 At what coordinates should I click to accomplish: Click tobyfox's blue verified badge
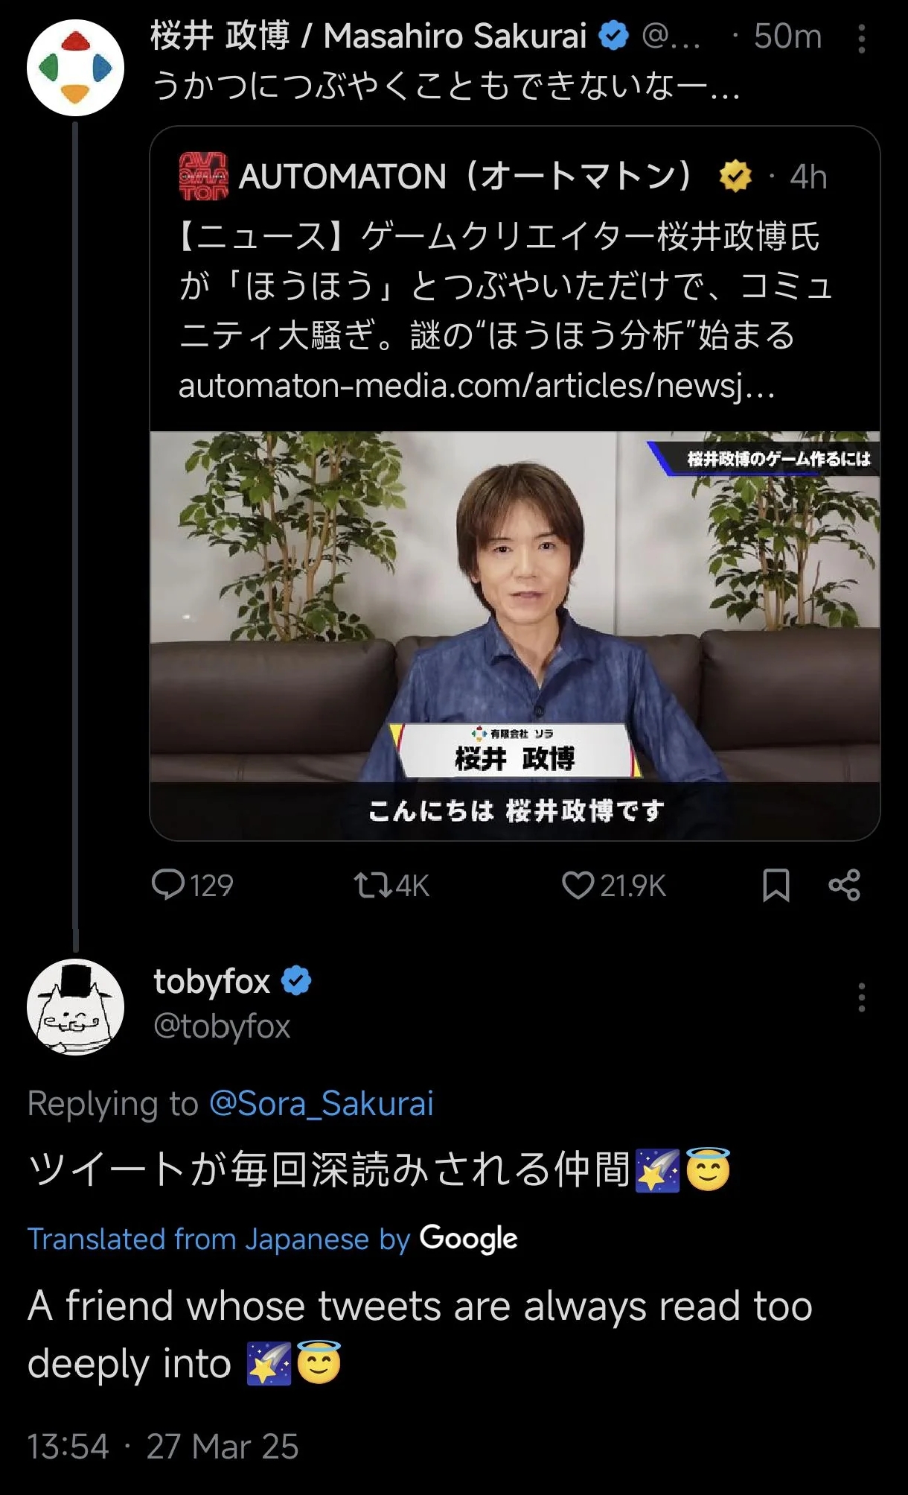pyautogui.click(x=296, y=981)
